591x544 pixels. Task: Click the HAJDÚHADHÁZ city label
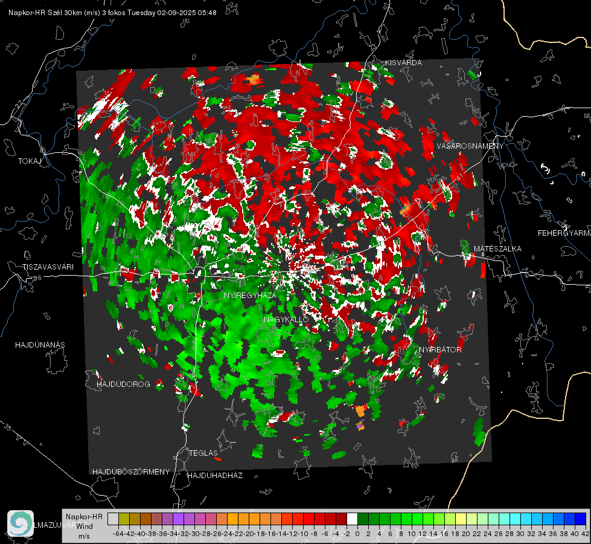pos(215,475)
